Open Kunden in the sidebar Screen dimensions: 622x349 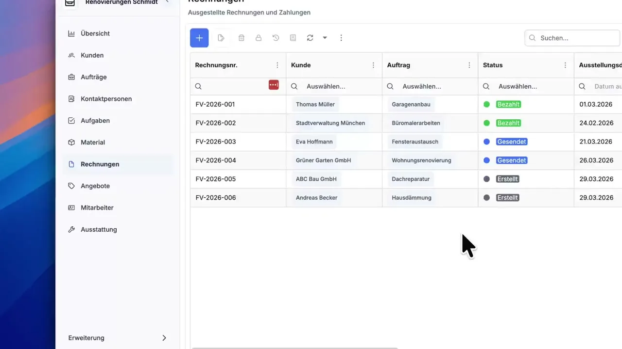coord(92,55)
